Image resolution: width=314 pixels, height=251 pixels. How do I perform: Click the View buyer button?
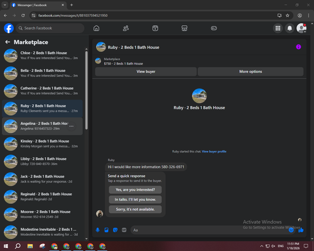(146, 72)
